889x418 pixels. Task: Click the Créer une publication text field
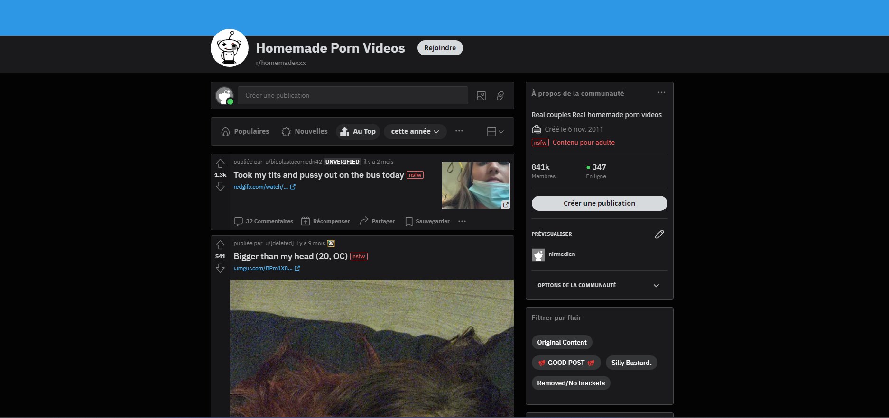(x=352, y=96)
